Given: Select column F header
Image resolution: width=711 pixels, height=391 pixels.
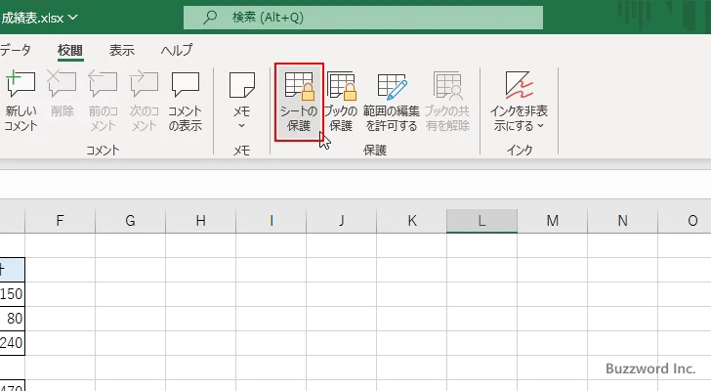Looking at the screenshot, I should tap(60, 221).
